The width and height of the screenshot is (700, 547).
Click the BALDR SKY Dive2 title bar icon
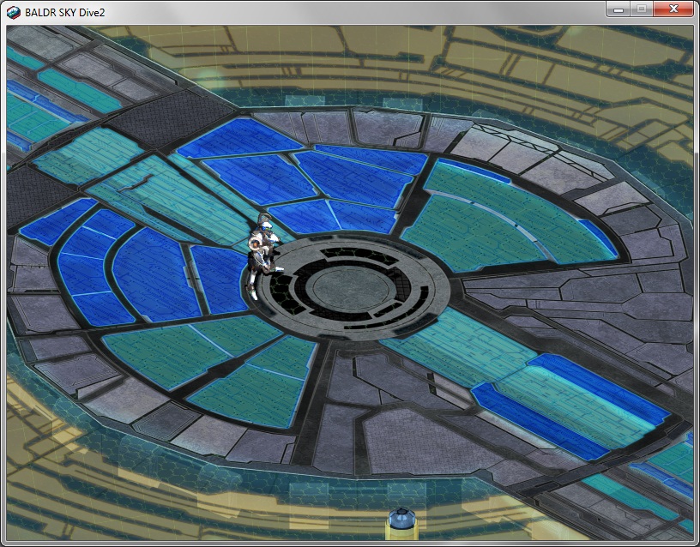[x=14, y=13]
